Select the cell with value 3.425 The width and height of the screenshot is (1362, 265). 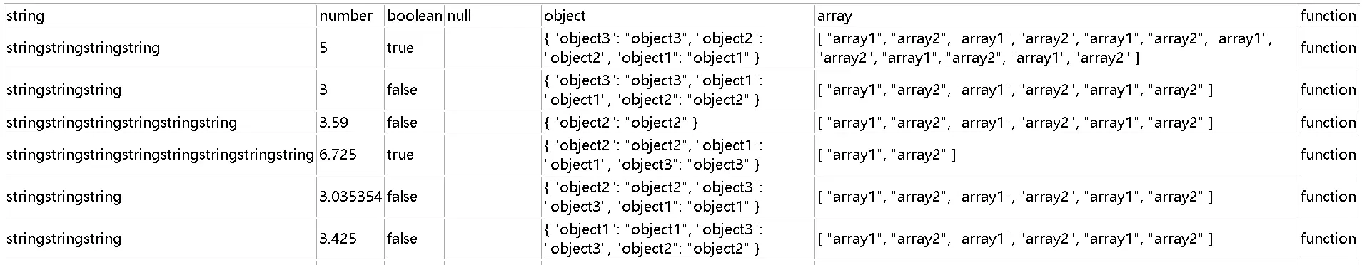350,238
